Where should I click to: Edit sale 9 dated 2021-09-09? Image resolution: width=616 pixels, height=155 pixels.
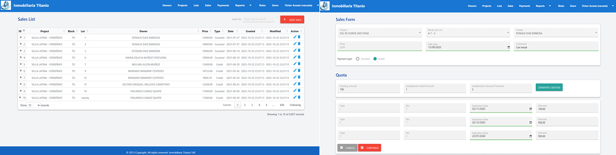(x=295, y=91)
